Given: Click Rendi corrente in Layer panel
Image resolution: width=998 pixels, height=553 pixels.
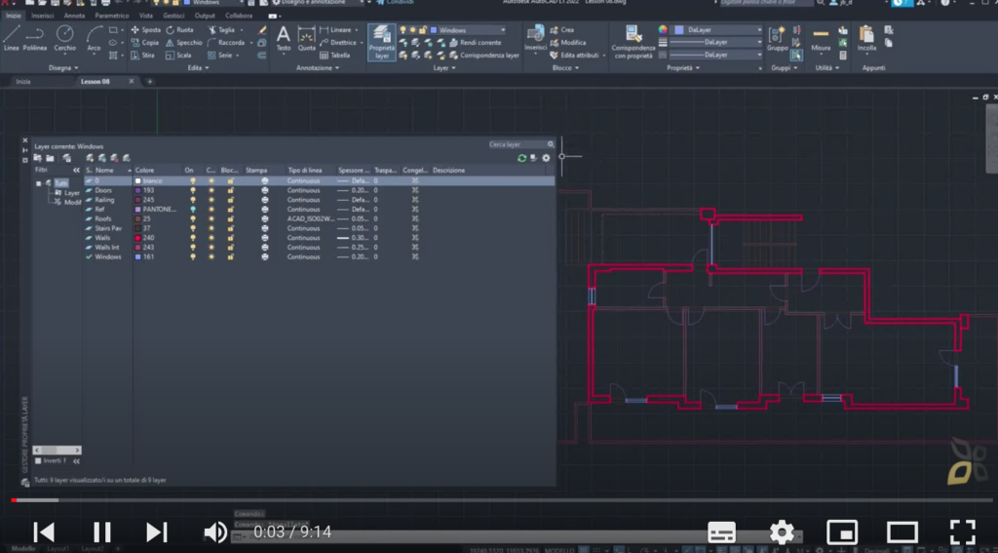Looking at the screenshot, I should (476, 43).
